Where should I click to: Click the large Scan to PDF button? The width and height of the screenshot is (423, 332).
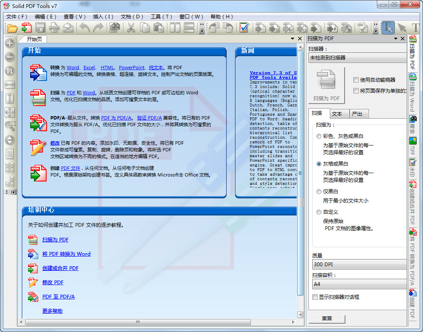(x=326, y=85)
